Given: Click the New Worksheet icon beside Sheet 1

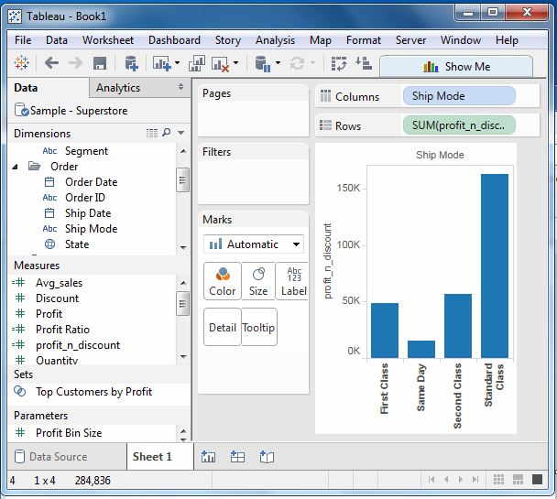Looking at the screenshot, I should [x=208, y=456].
